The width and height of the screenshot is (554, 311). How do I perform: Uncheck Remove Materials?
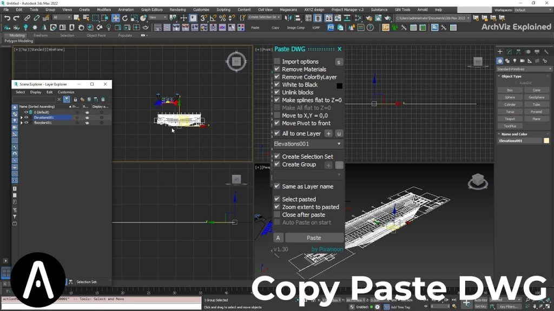[x=277, y=69]
